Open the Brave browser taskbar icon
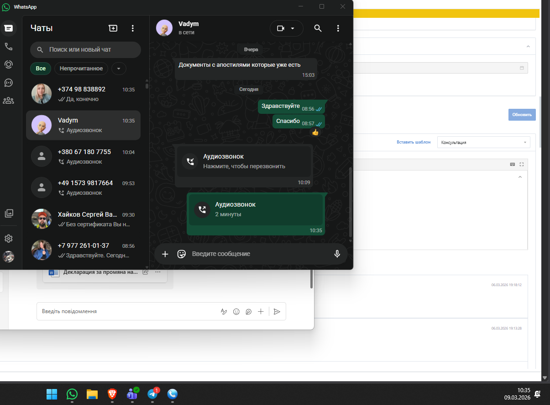Image resolution: width=550 pixels, height=405 pixels. point(112,394)
